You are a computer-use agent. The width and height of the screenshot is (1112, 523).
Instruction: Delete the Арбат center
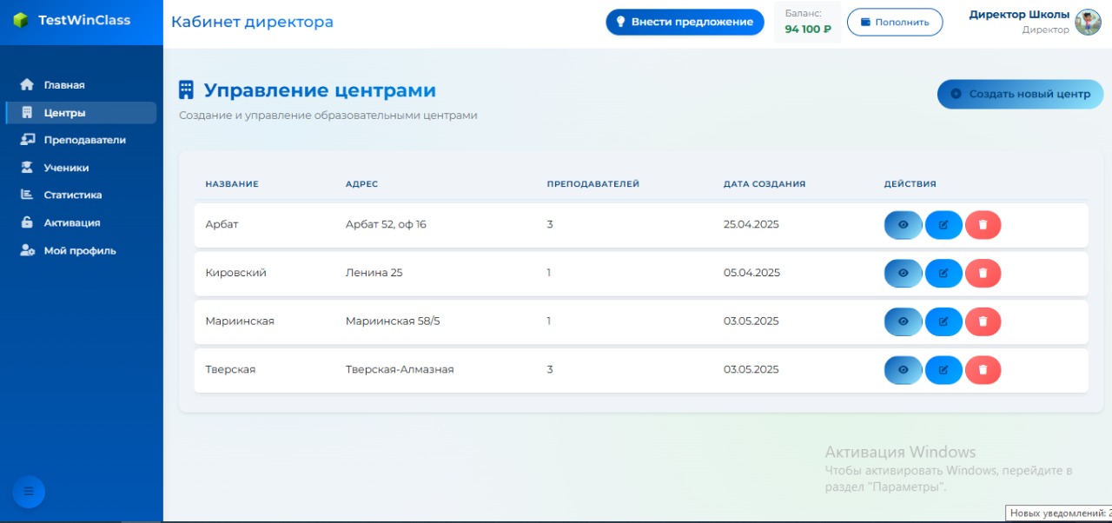983,224
